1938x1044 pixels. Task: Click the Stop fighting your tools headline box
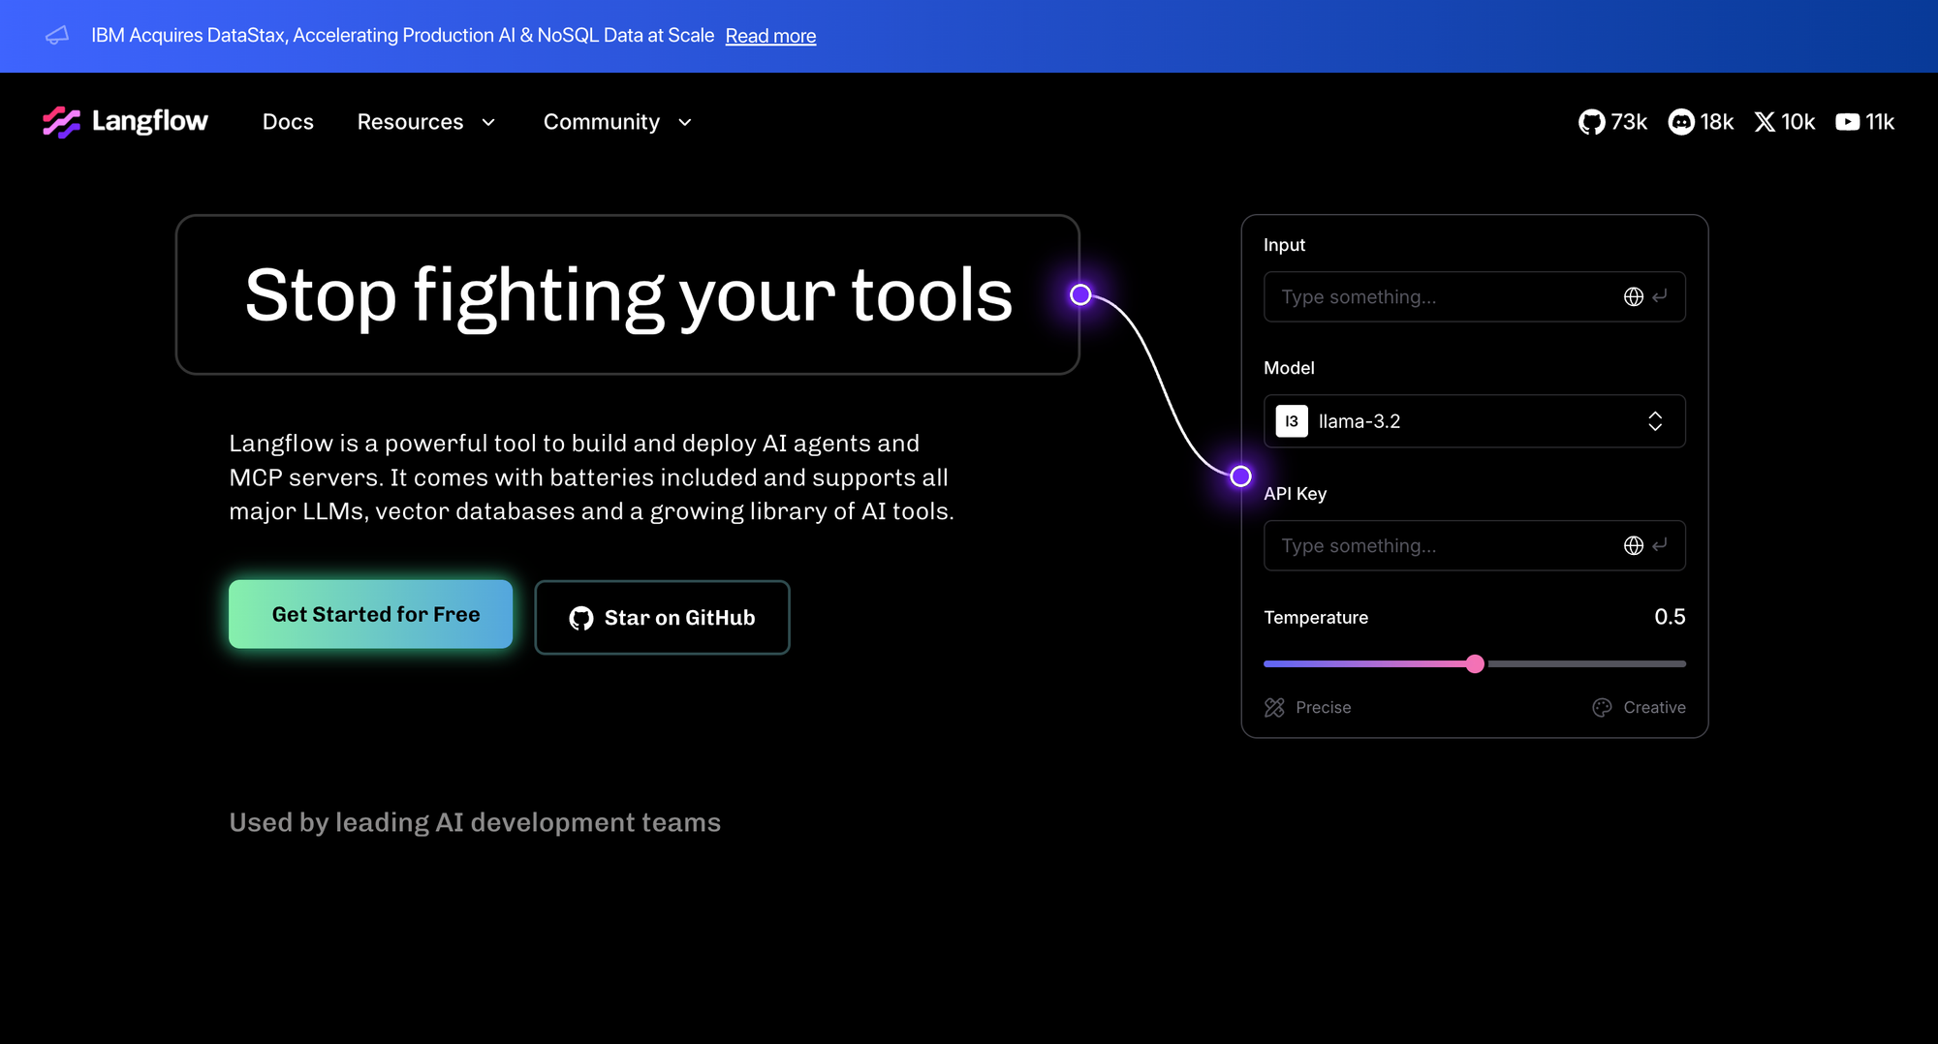tap(627, 294)
